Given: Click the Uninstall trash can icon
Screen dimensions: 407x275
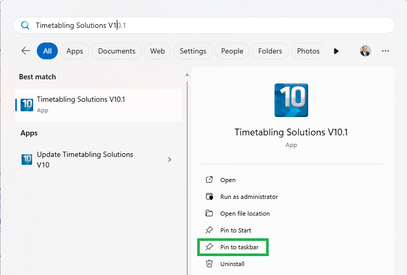Looking at the screenshot, I should tap(209, 263).
